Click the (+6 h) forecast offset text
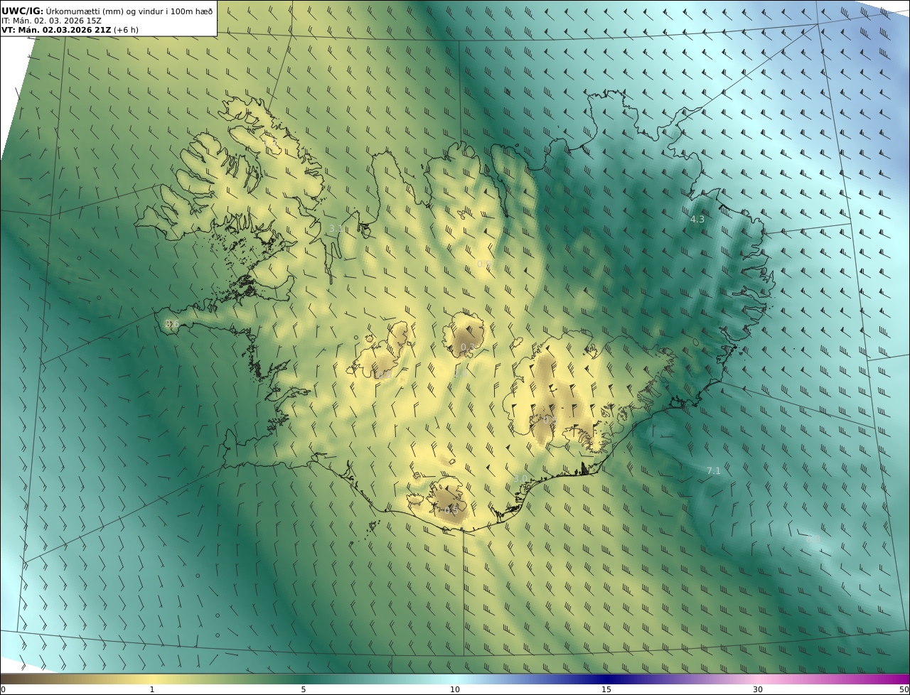The image size is (910, 695). [126, 30]
